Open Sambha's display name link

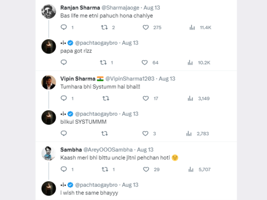(71, 150)
